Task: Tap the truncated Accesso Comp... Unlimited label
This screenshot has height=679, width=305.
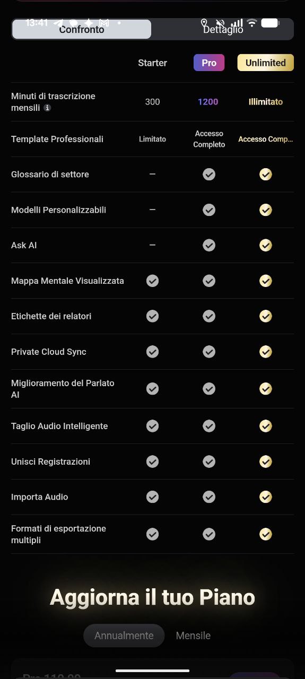Action: 266,139
